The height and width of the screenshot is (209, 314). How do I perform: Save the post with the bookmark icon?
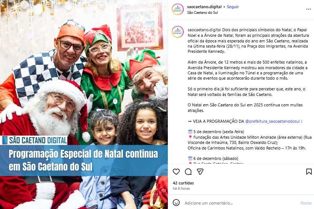309,172
